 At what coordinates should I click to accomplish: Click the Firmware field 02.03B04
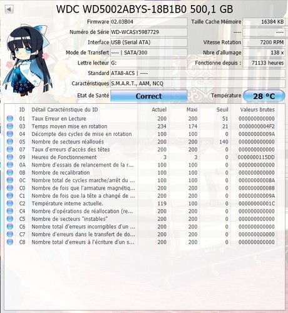(x=149, y=22)
